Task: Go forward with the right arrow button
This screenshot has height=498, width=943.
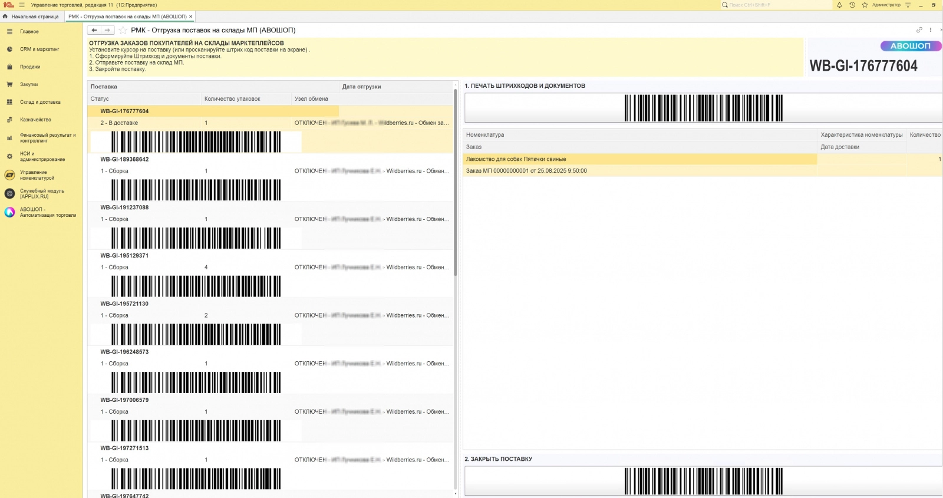Action: click(107, 30)
